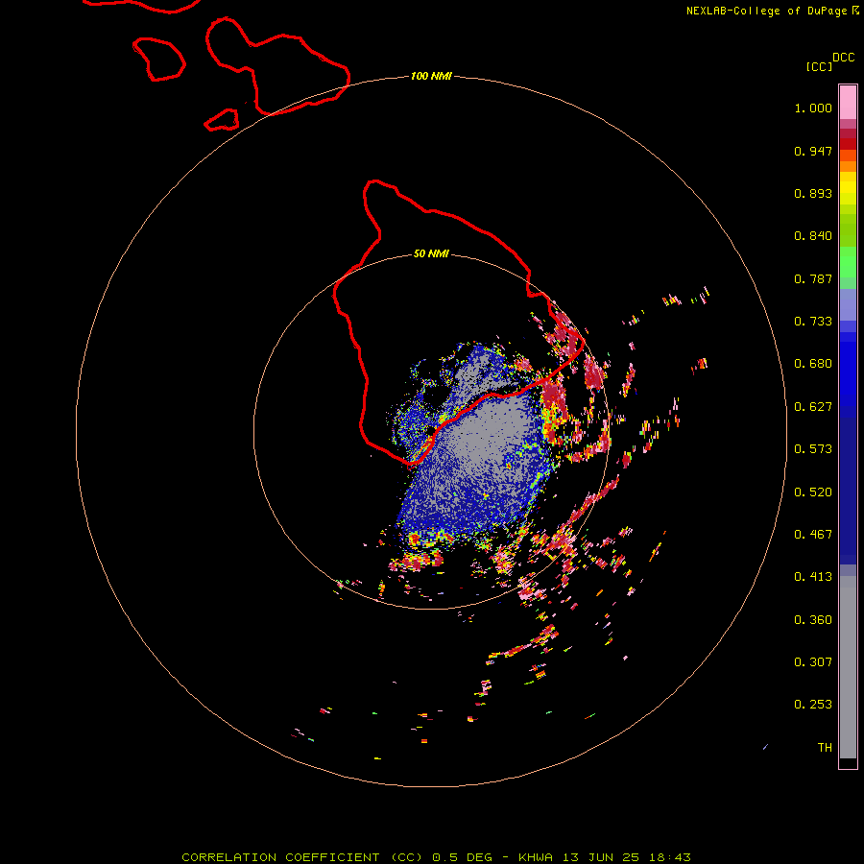Click the 0.627 scale value
The height and width of the screenshot is (864, 864).
813,407
